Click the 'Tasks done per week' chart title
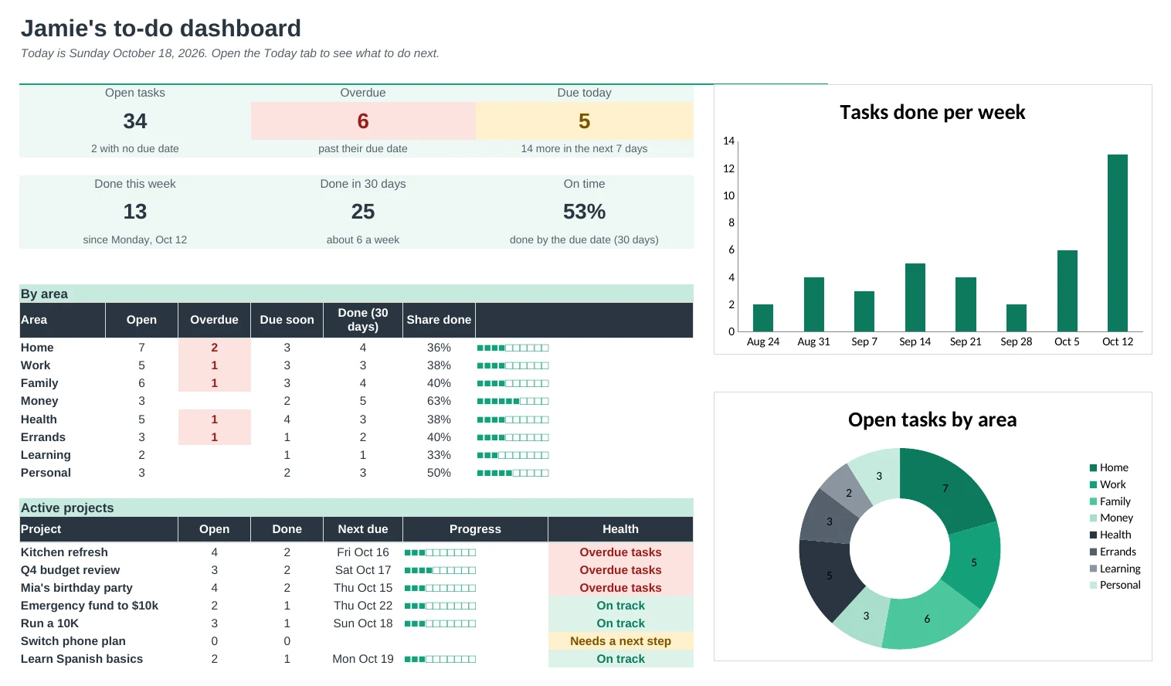 click(932, 113)
